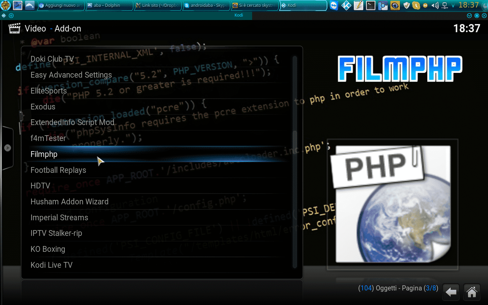Switch to androidaba Skype window

click(x=206, y=5)
